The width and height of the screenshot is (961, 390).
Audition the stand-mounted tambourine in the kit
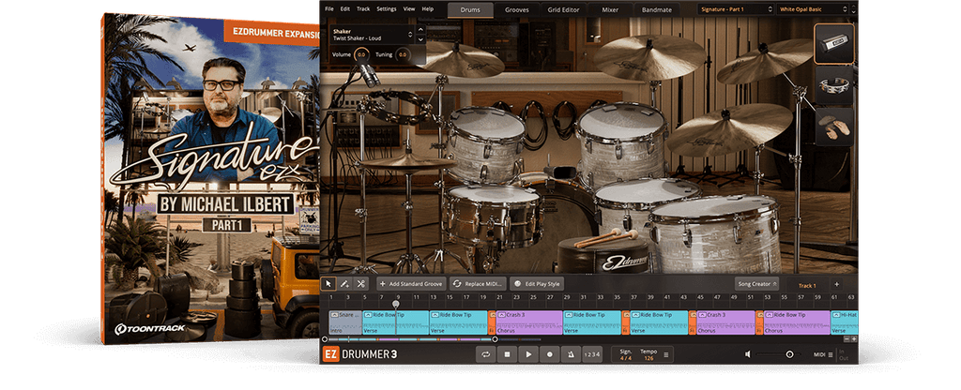click(399, 107)
